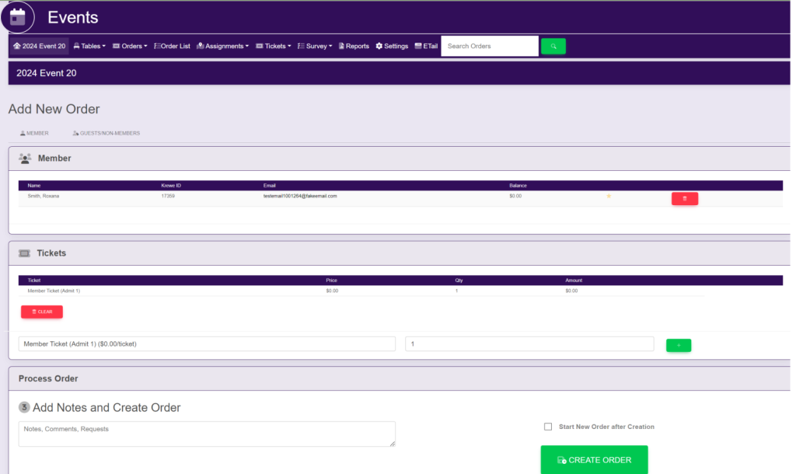This screenshot has height=474, width=796.
Task: Delete member Roxana Smith with red trash button
Action: 684,199
